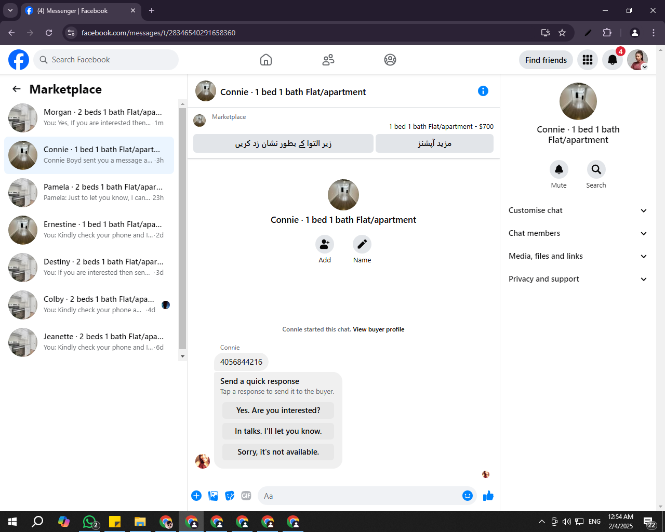Click the back arrow beside Marketplace
665x532 pixels.
17,89
